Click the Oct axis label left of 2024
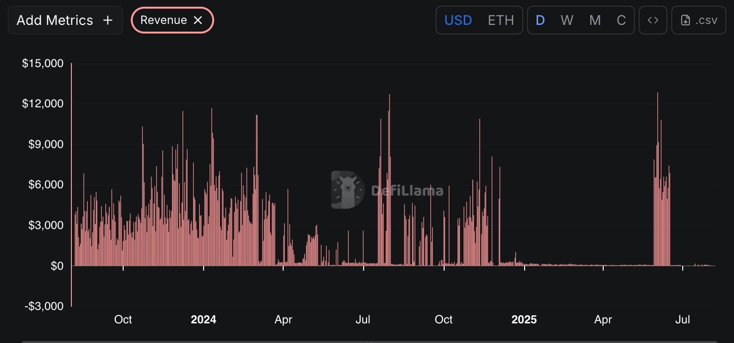Viewport: 734px width, 343px height. point(123,320)
